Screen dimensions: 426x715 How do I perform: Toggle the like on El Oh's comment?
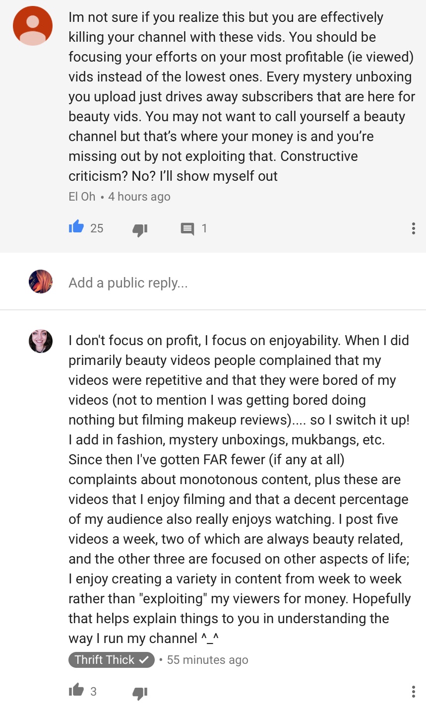click(76, 227)
